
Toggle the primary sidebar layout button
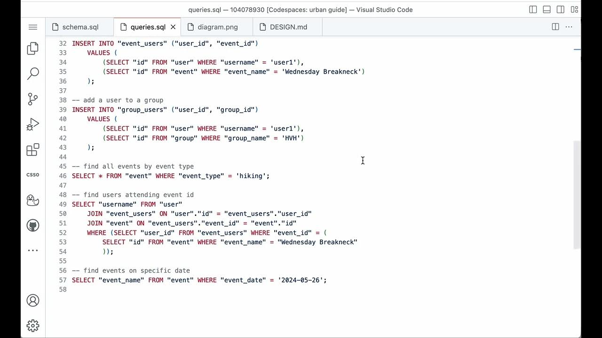coord(533,9)
